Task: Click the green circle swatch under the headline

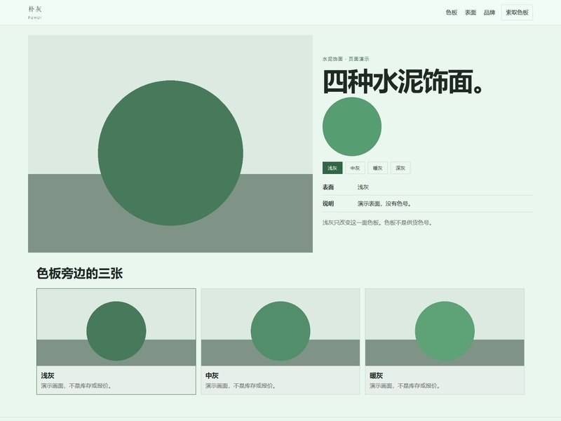Action: [x=352, y=126]
